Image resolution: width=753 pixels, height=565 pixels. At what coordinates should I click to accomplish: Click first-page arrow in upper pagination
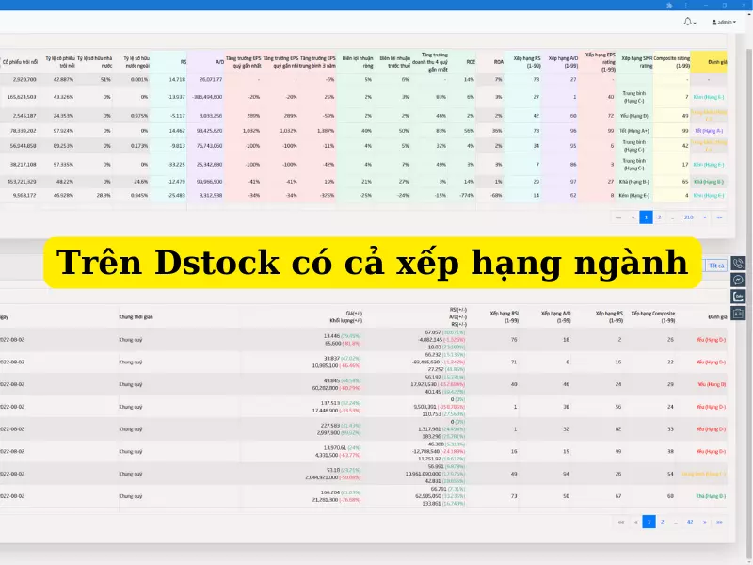coord(618,218)
